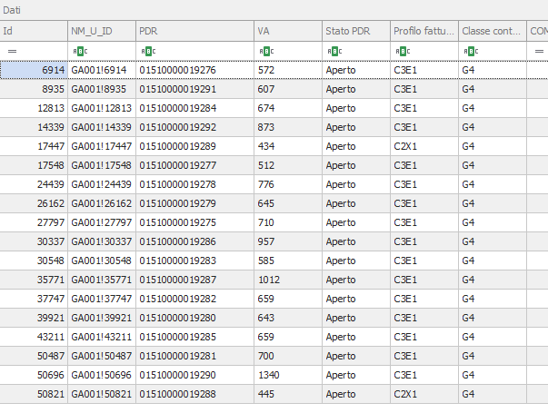Select cell GA001!37747
Viewport: 548px width, 413px height.
point(102,299)
